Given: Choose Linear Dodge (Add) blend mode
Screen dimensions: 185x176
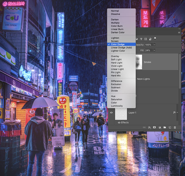Looking at the screenshot, I should tap(122, 48).
